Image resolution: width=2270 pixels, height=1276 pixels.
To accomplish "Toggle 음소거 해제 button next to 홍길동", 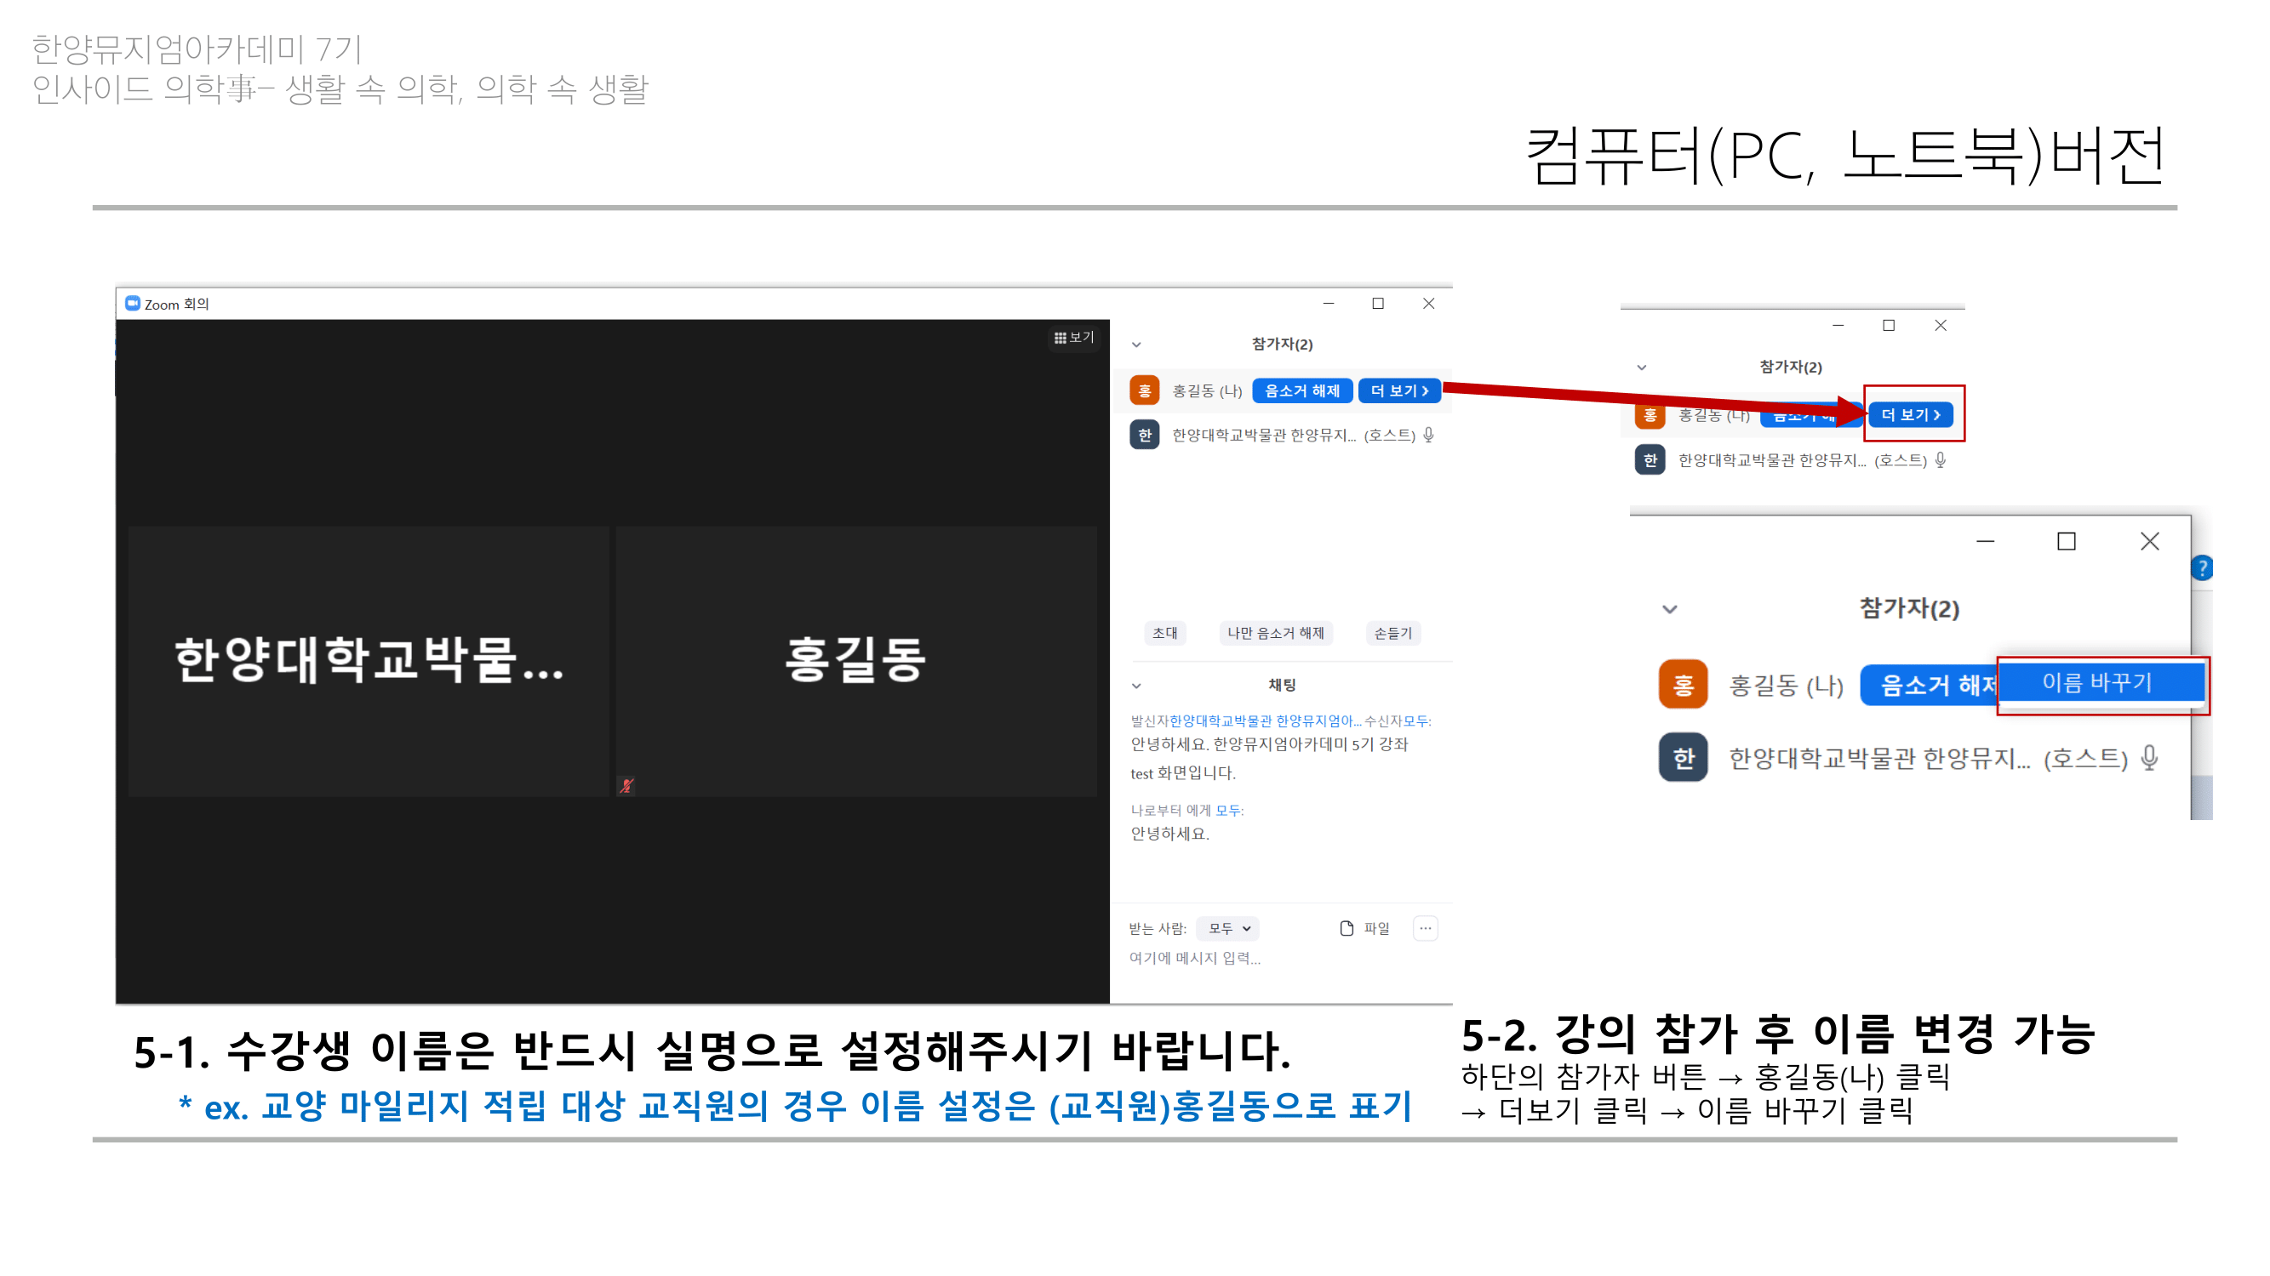I will pyautogui.click(x=1301, y=391).
